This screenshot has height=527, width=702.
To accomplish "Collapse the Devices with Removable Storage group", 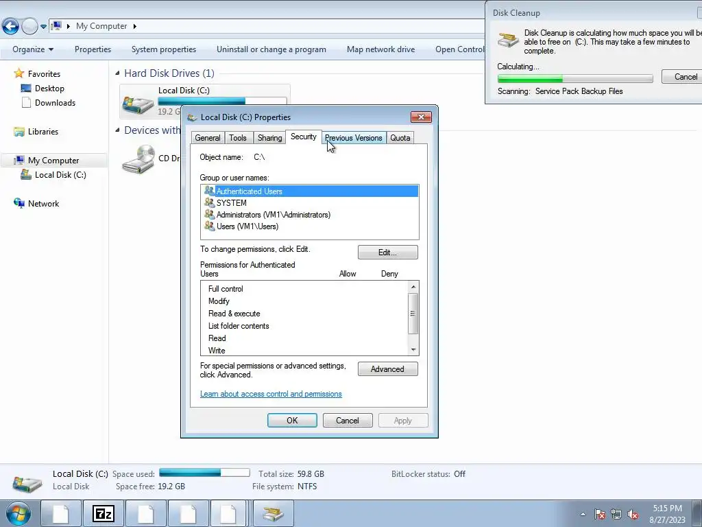I will point(117,130).
